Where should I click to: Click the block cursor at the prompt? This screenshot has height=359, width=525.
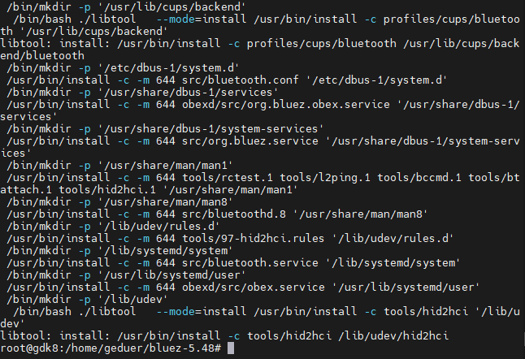click(231, 348)
